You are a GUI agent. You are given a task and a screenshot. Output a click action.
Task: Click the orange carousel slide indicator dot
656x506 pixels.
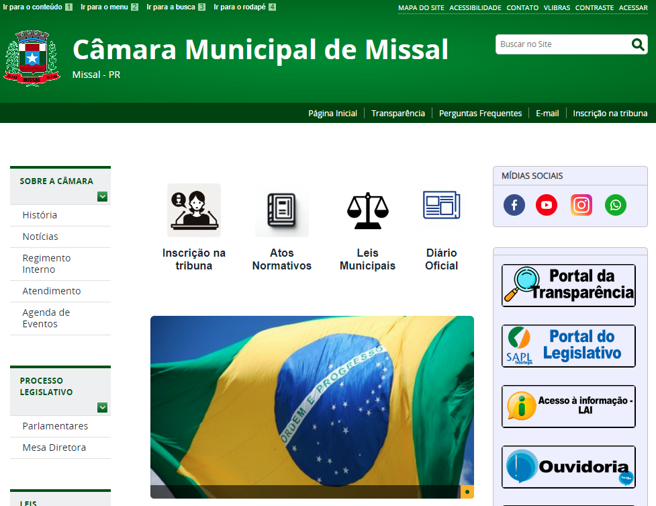(x=467, y=492)
